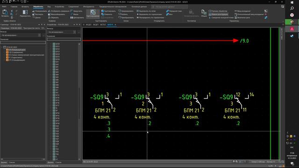299x168 pixels.
Task: Click the ribbon command search field
Action: (170, 7)
